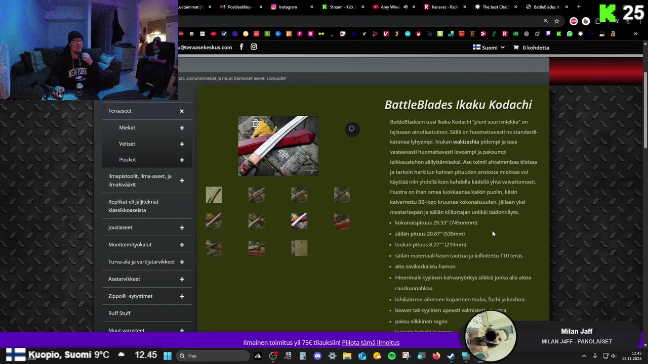
Task: Switch to the Postilaatikko Gmail tab
Action: (241, 7)
